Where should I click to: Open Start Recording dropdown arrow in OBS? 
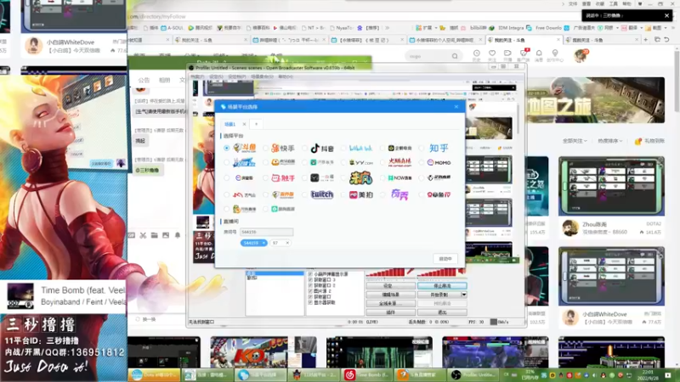tap(464, 295)
